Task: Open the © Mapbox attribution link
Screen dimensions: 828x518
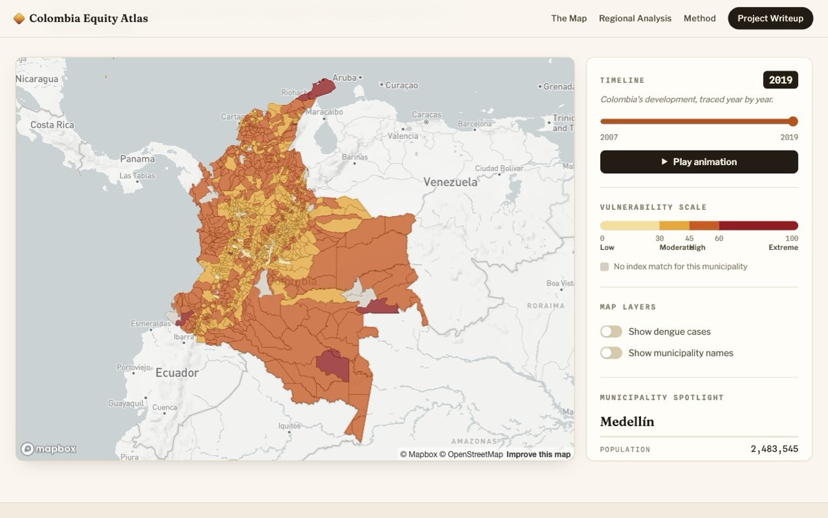Action: point(419,454)
